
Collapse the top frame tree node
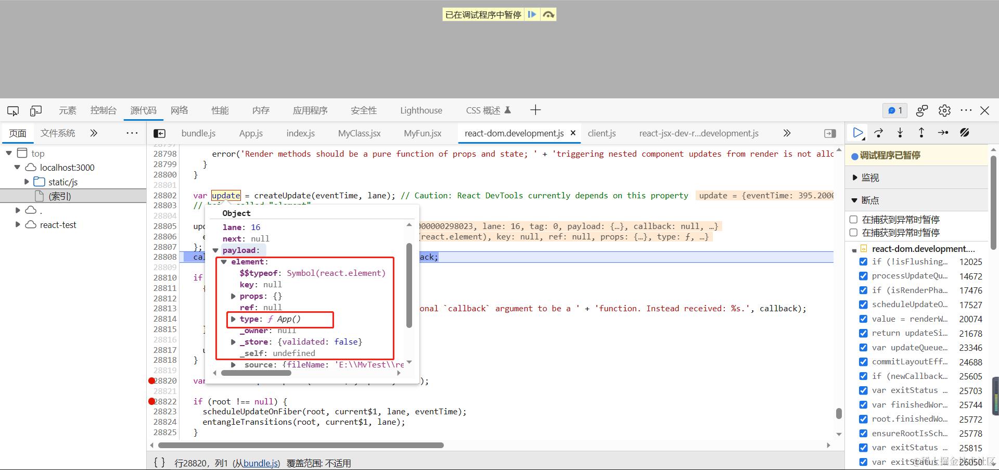point(9,153)
